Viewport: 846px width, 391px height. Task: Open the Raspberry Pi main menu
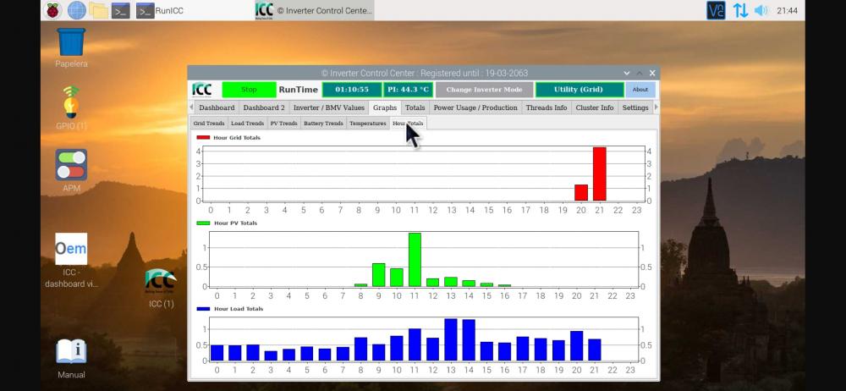pyautogui.click(x=52, y=10)
